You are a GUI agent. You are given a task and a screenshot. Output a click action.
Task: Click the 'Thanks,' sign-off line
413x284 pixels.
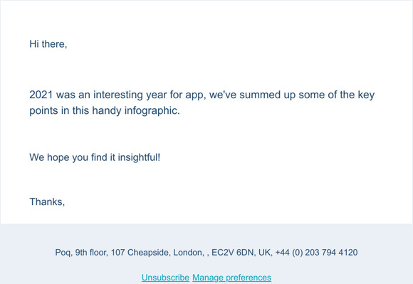coord(47,201)
